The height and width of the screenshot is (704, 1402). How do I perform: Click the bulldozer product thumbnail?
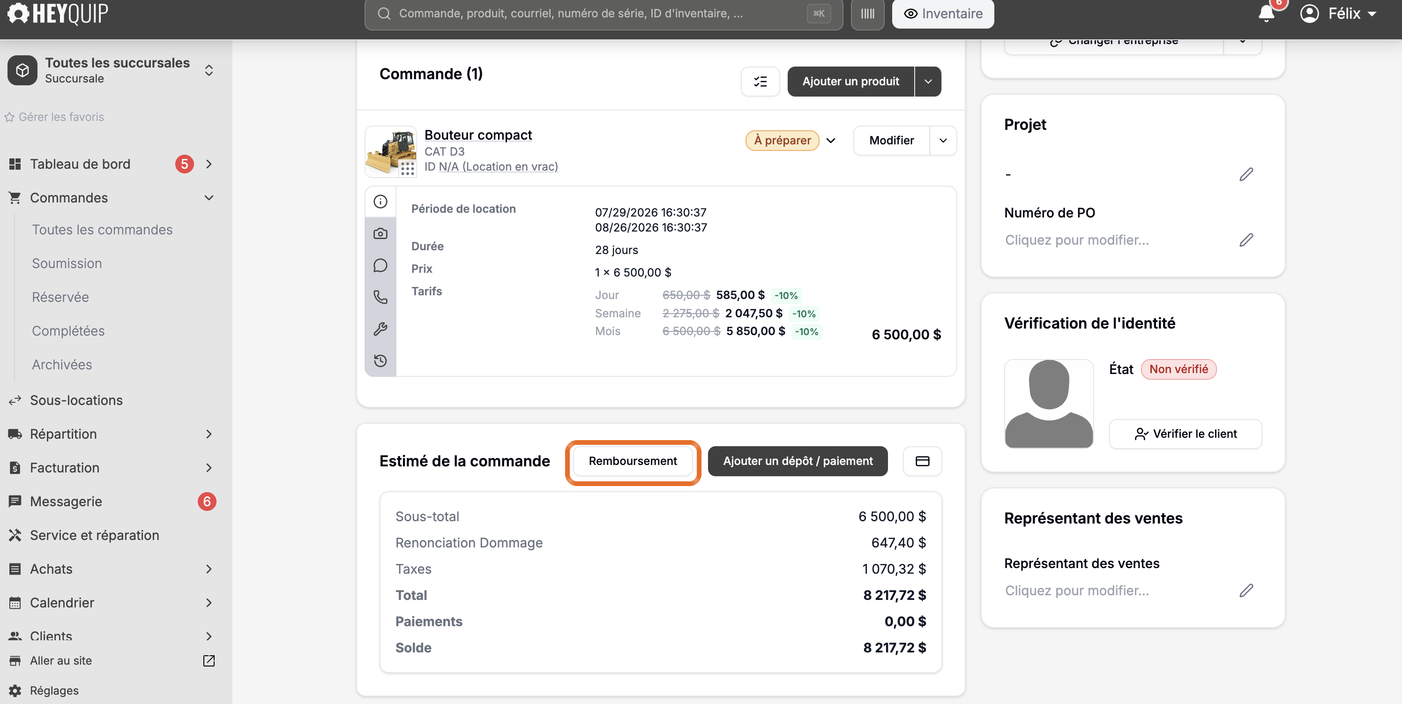[391, 151]
